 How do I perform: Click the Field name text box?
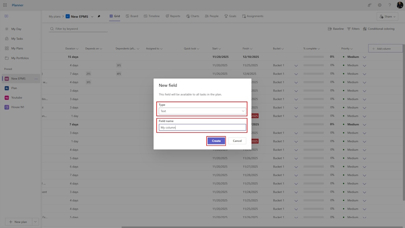point(202,127)
